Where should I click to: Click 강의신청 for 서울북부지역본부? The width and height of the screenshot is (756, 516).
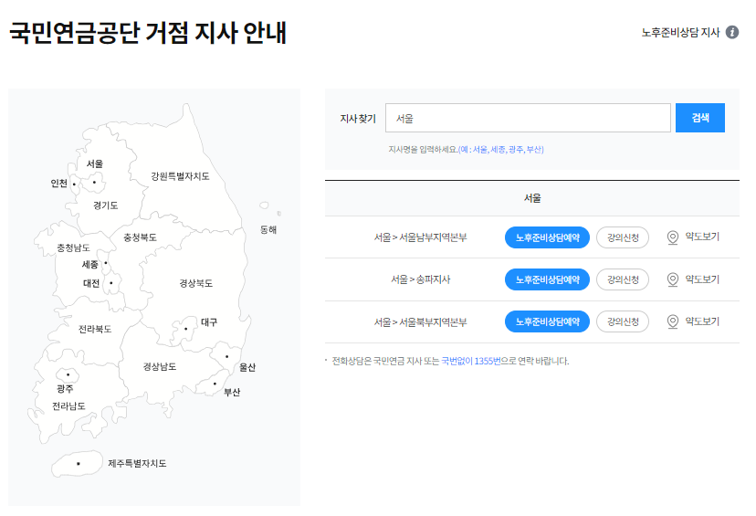point(623,321)
